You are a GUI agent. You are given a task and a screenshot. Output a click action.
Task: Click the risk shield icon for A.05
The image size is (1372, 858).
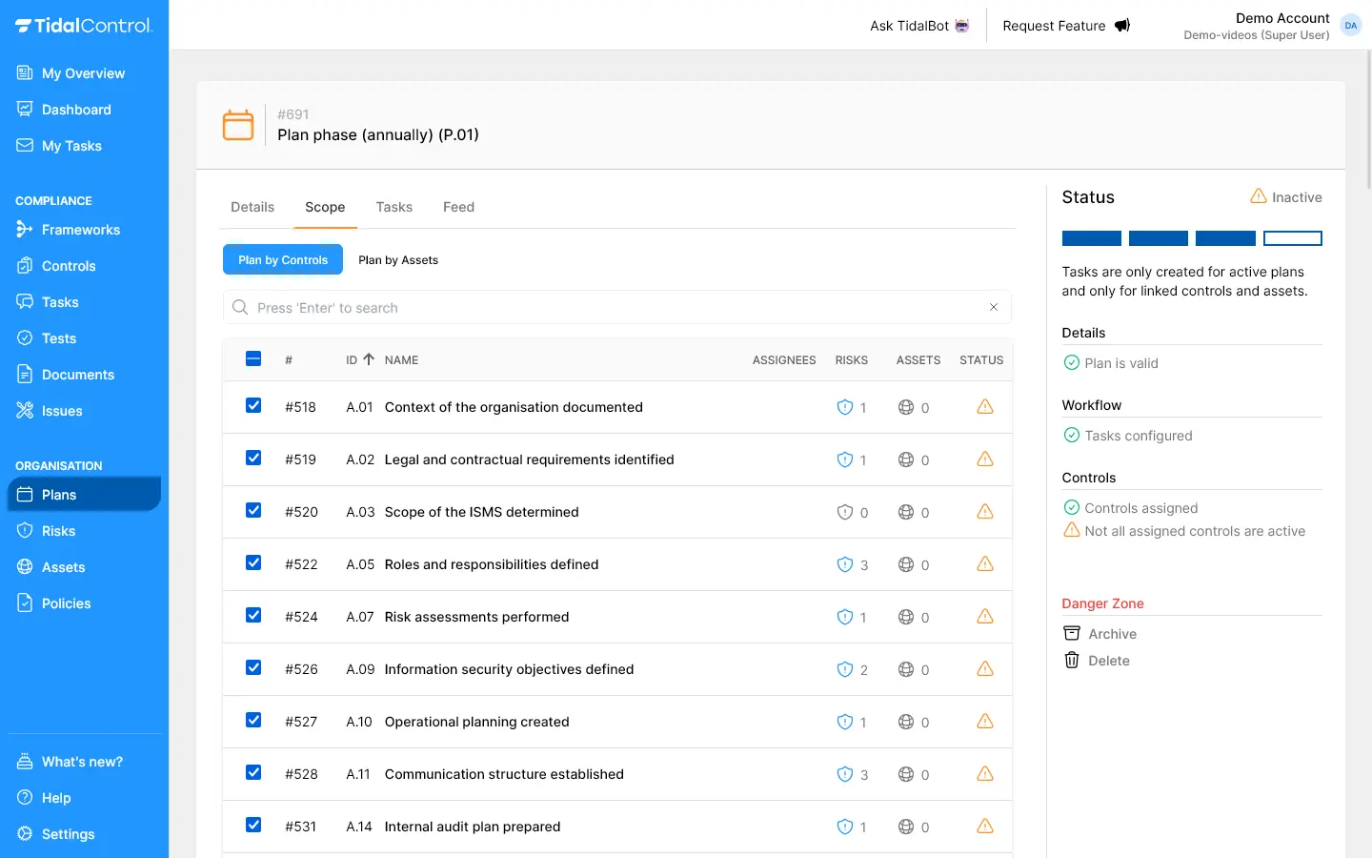844,564
